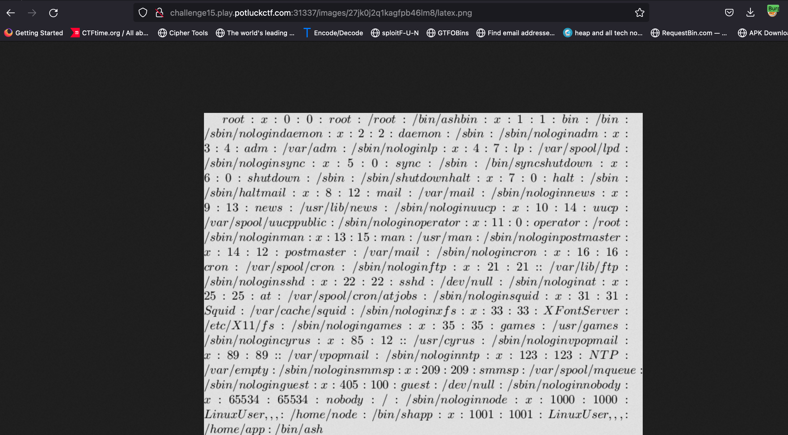
Task: Open the Encode/Decode bookmark
Action: [x=333, y=33]
